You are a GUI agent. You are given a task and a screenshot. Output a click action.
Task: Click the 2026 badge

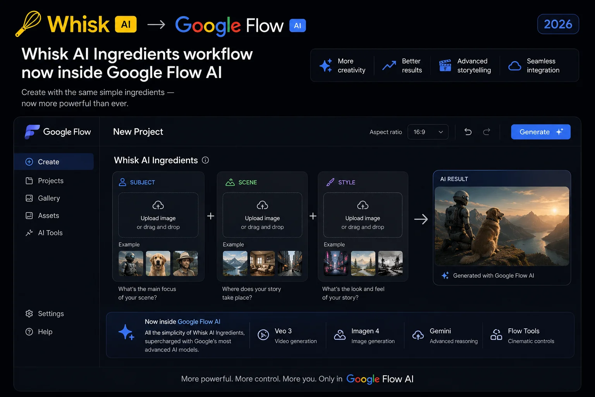[x=558, y=24]
